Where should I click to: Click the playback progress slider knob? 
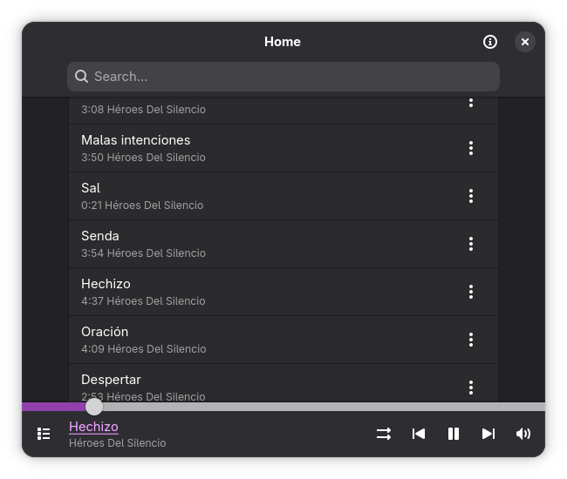94,407
